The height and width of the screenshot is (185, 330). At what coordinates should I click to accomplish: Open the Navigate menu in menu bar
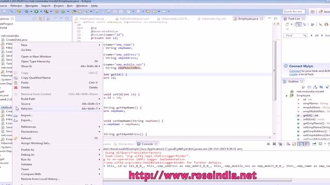point(31,6)
